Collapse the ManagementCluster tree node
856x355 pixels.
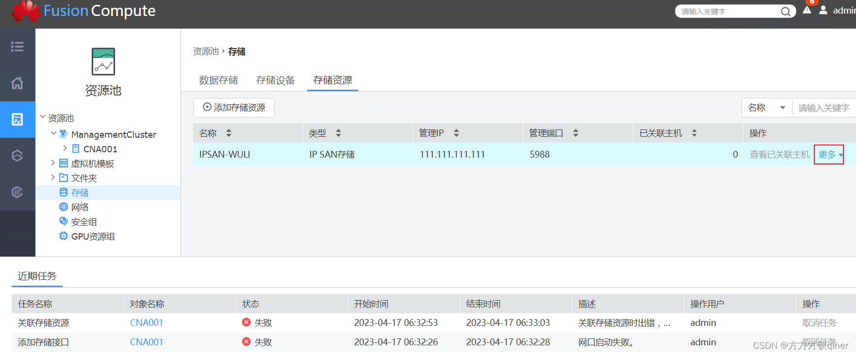click(x=54, y=133)
